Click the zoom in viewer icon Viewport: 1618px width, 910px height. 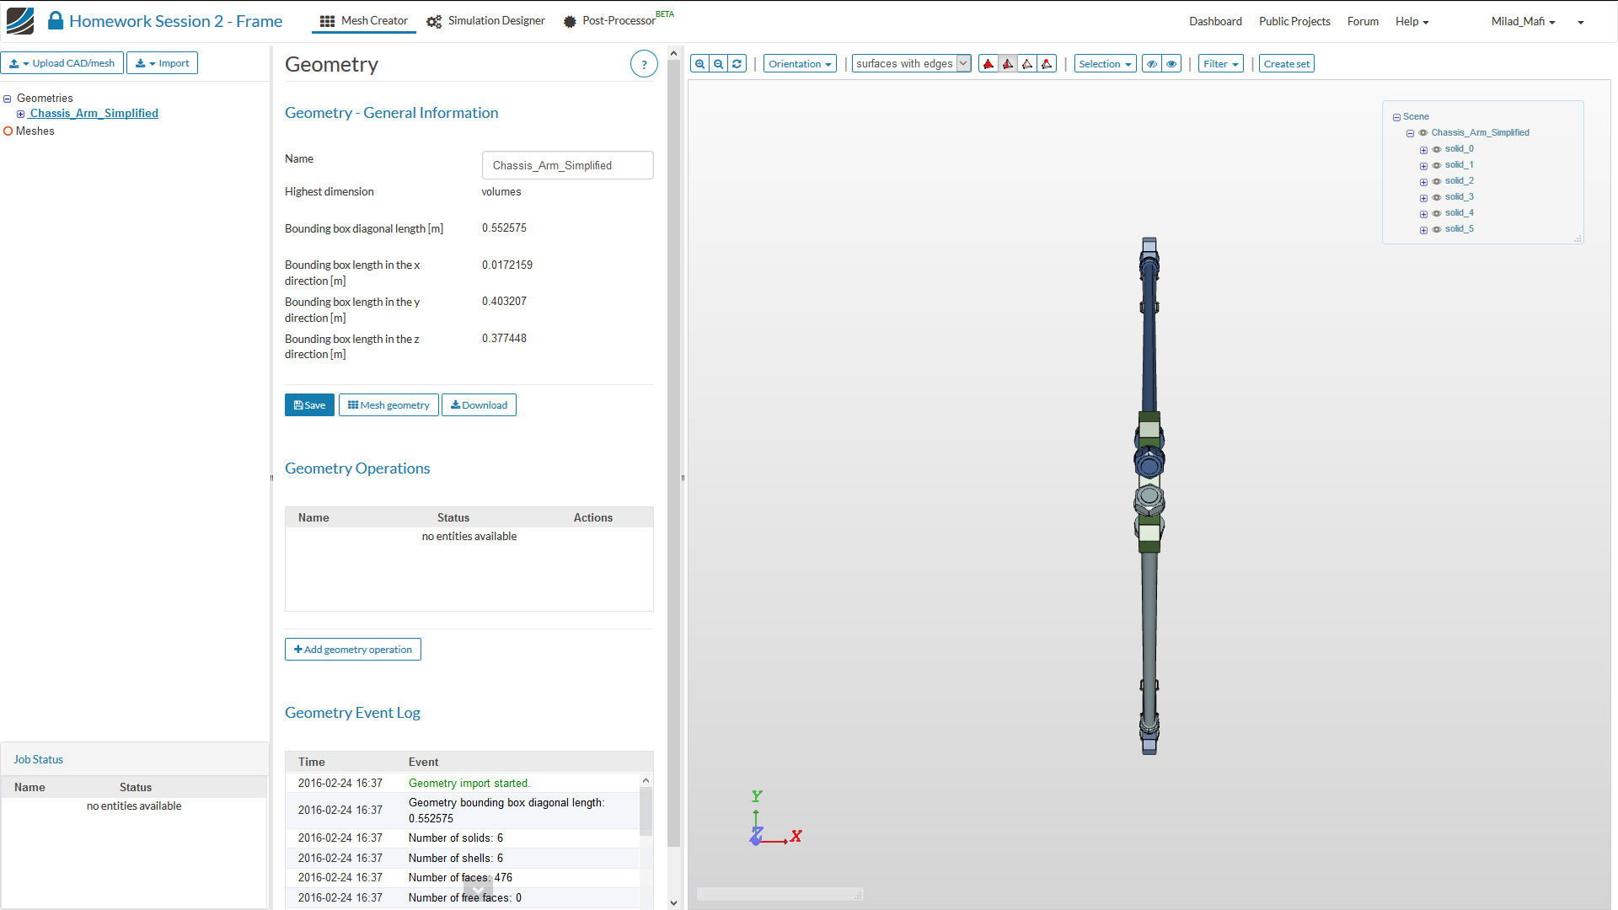(x=699, y=64)
